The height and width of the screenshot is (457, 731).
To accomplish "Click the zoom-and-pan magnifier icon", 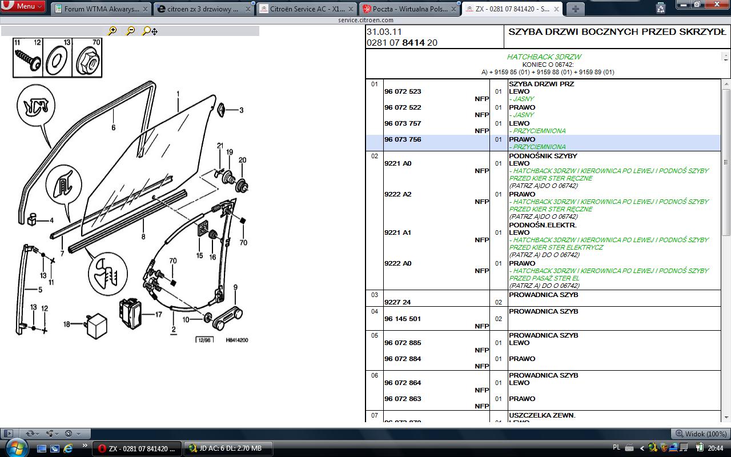I will click(150, 31).
